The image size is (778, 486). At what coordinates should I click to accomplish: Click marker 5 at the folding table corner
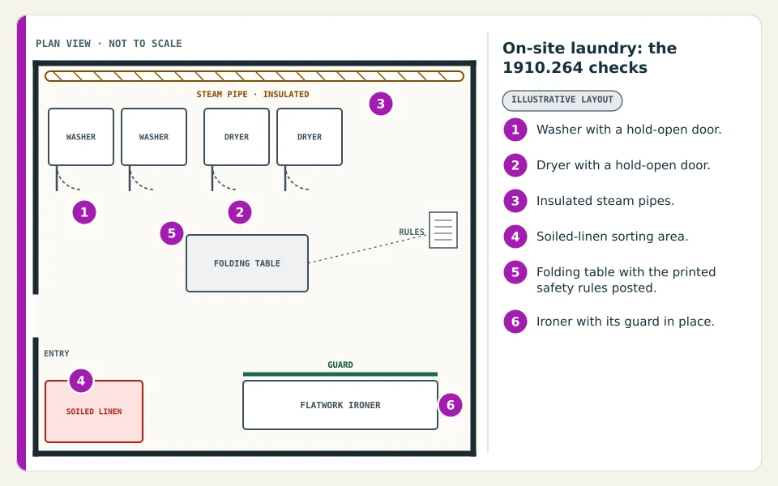(x=172, y=233)
